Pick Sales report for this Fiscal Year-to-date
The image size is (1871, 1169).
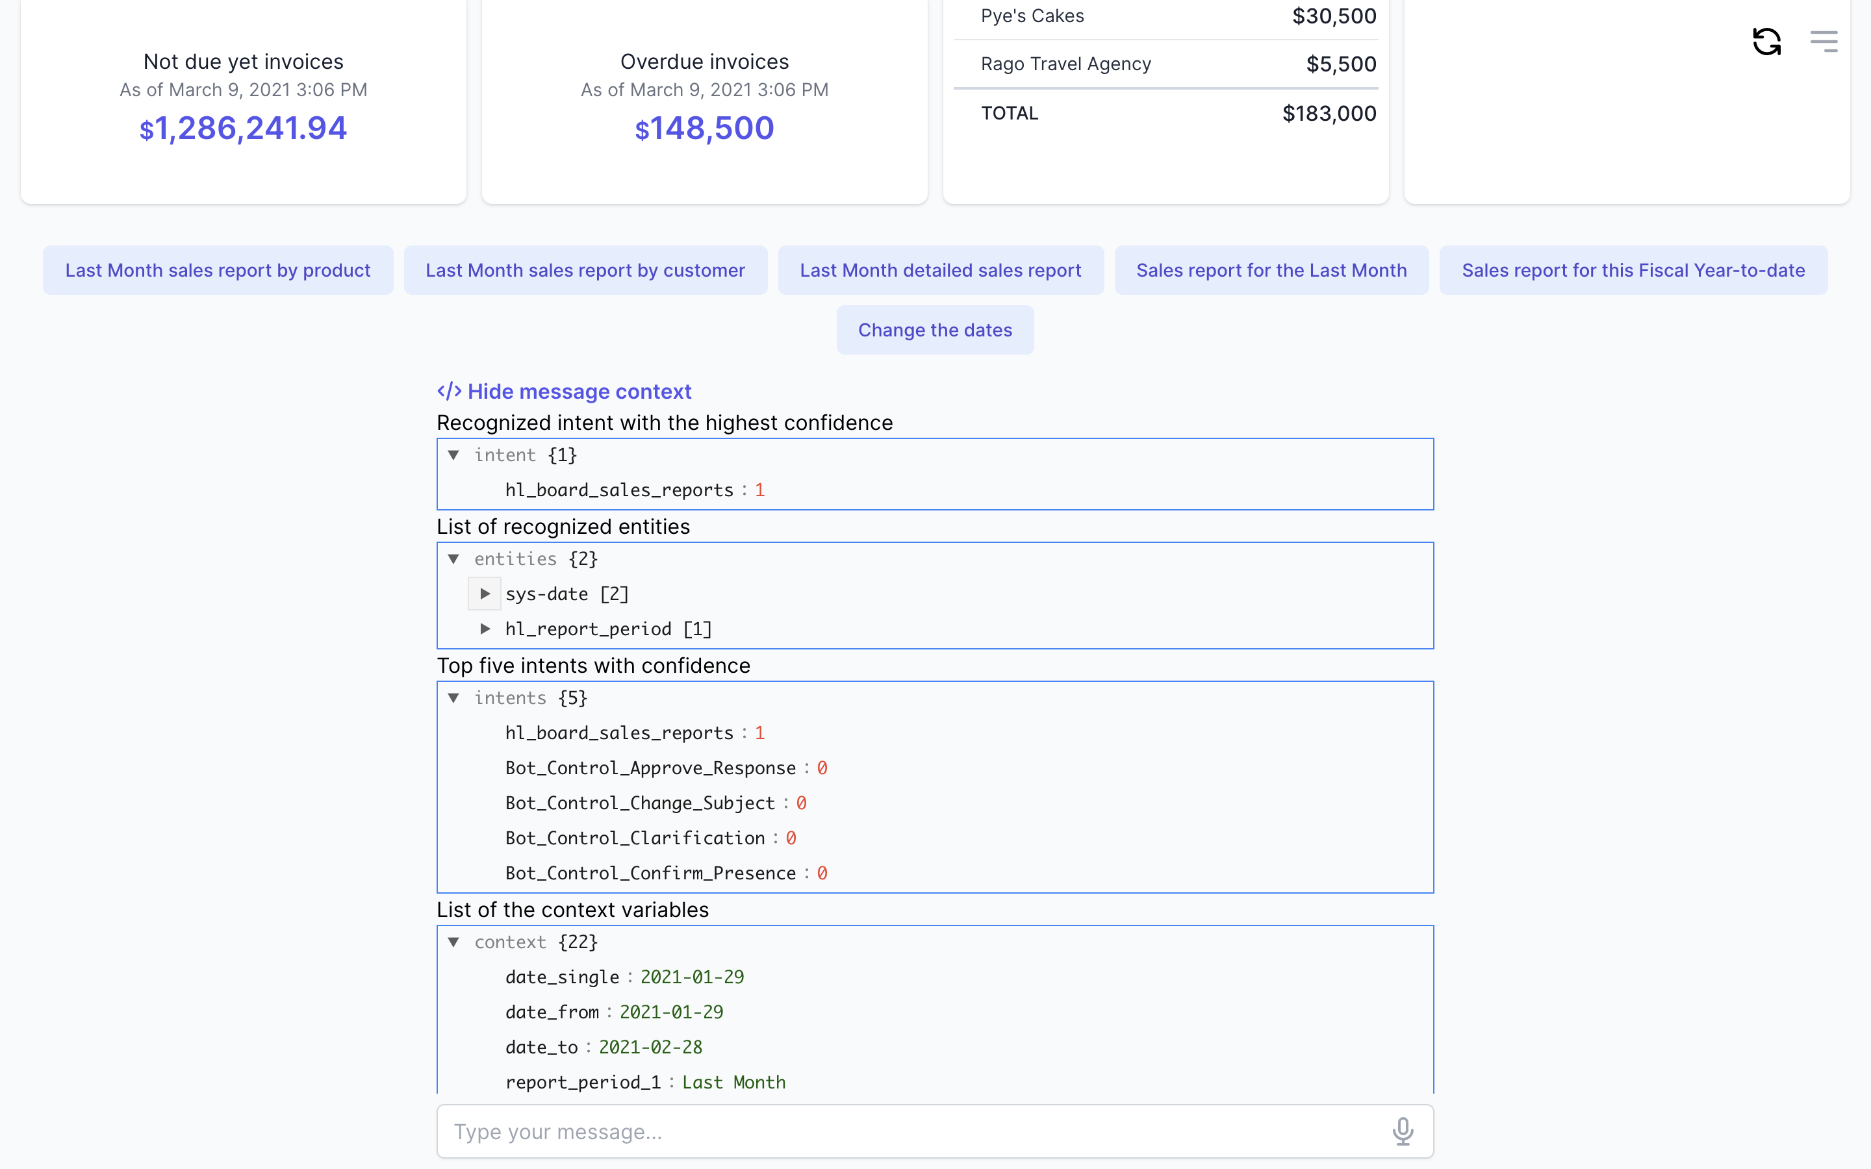(x=1633, y=270)
